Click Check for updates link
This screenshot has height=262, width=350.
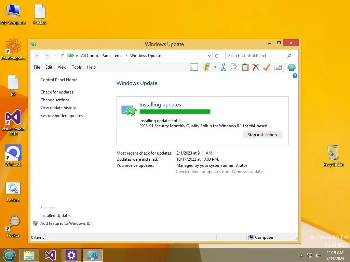click(x=57, y=92)
